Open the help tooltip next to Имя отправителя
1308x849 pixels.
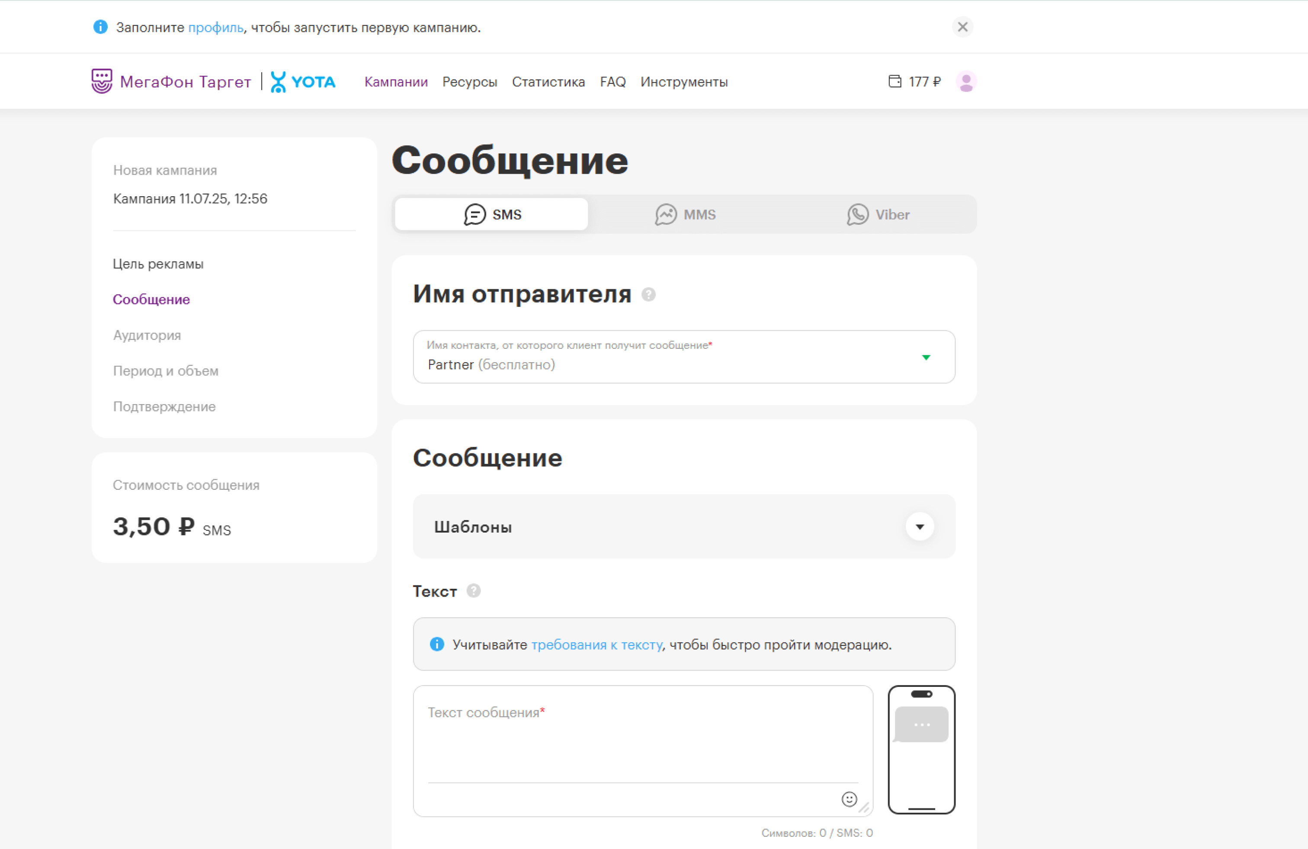point(648,295)
